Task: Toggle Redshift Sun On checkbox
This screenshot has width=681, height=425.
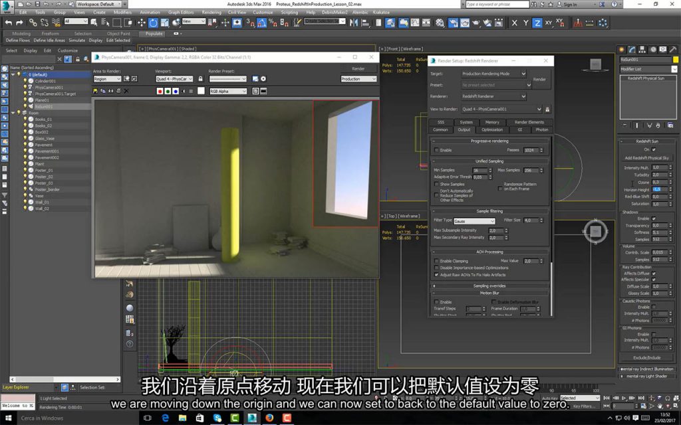Action: pyautogui.click(x=654, y=149)
